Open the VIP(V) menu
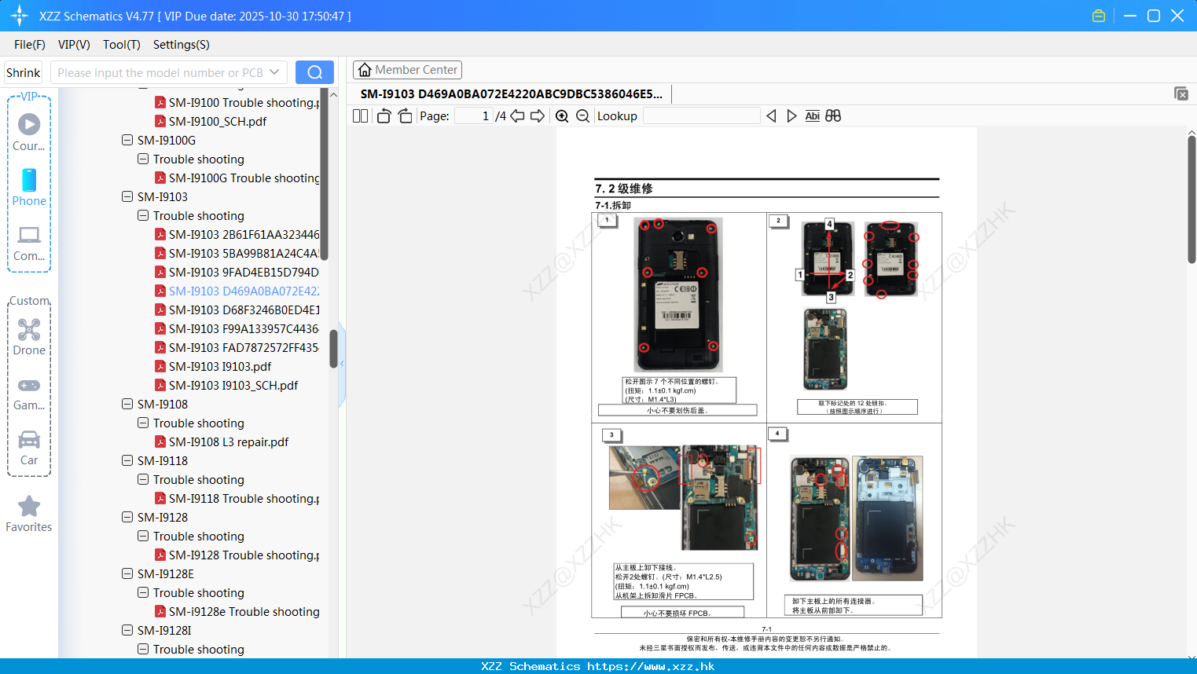Screen dimensions: 1197x674 74,45
